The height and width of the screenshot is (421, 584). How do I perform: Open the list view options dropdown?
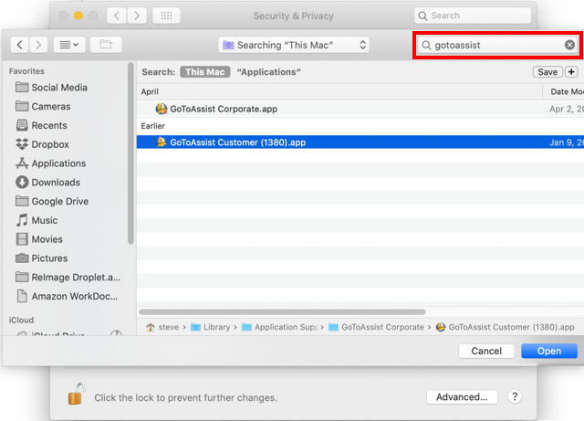click(x=69, y=45)
